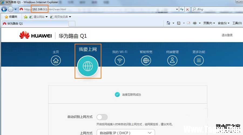
Task: Expand the 上网方式 DHCP dropdown
Action: click(x=126, y=132)
